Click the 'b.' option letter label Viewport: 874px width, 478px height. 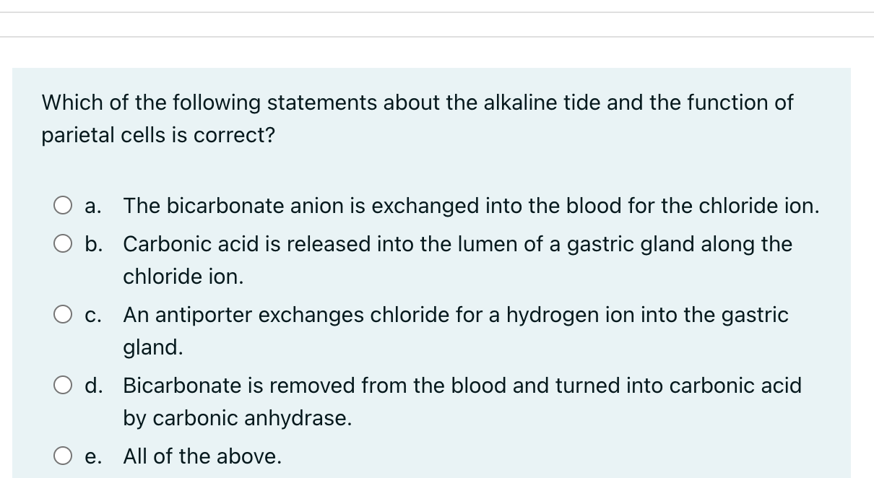coord(92,244)
